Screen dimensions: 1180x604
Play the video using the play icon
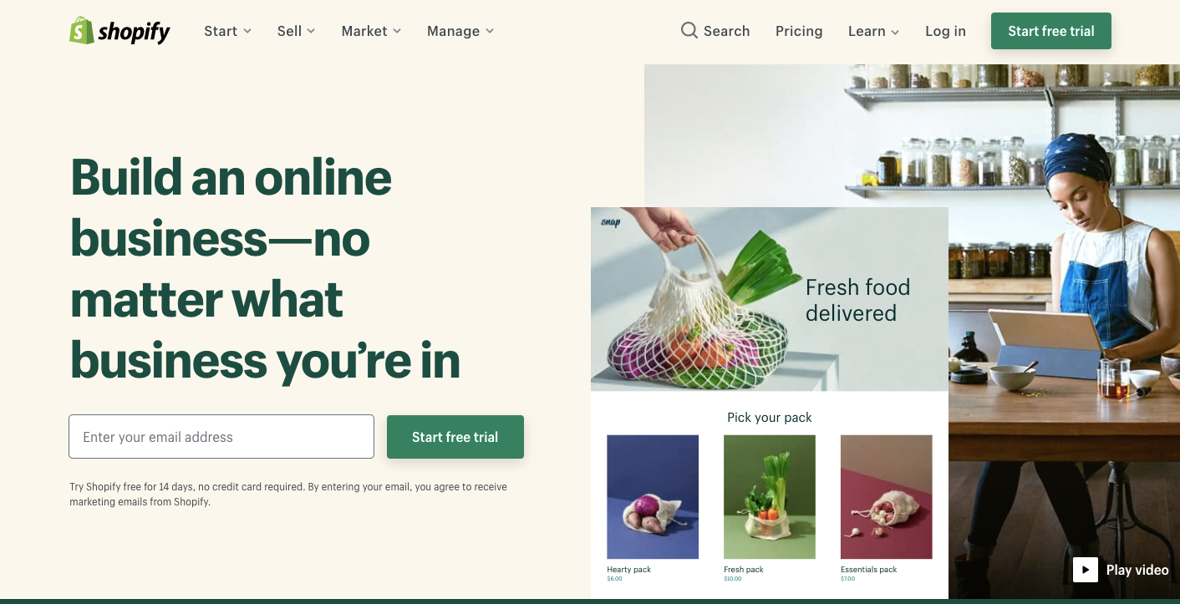point(1085,570)
